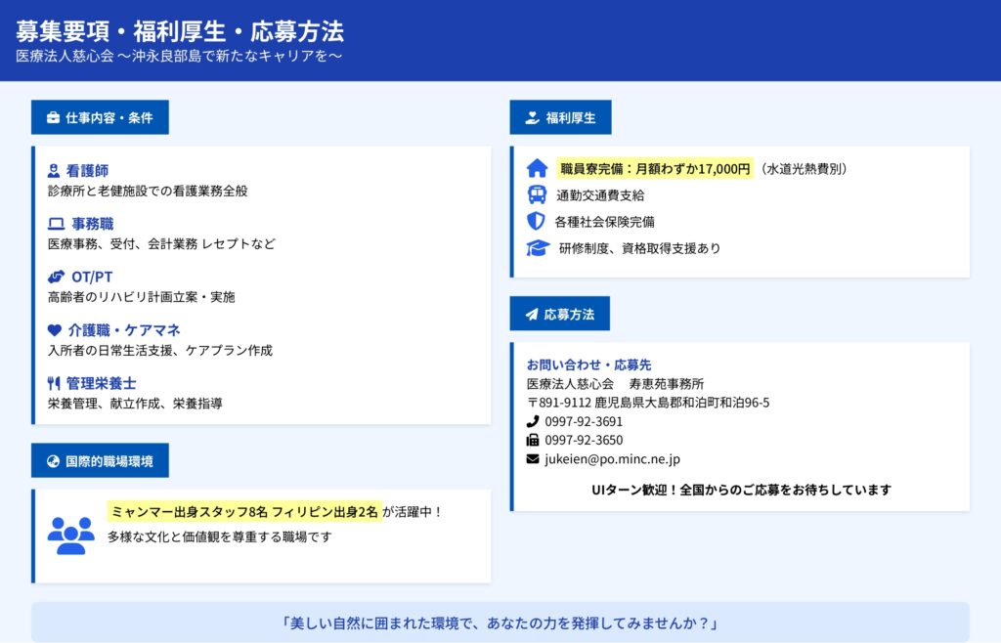
Task: Click the envelope icon beside the email address
Action: [533, 458]
